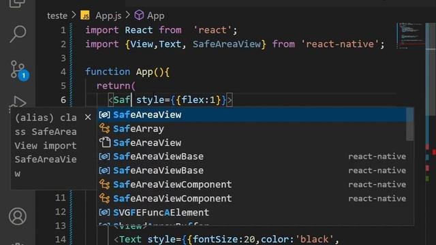Viewport: 436px width, 245px height.
Task: Click the teste folder breadcrumb
Action: (x=57, y=16)
